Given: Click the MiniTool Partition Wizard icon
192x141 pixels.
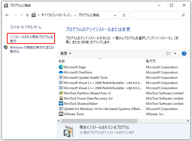Looking at the screenshot, I should coord(61,93).
